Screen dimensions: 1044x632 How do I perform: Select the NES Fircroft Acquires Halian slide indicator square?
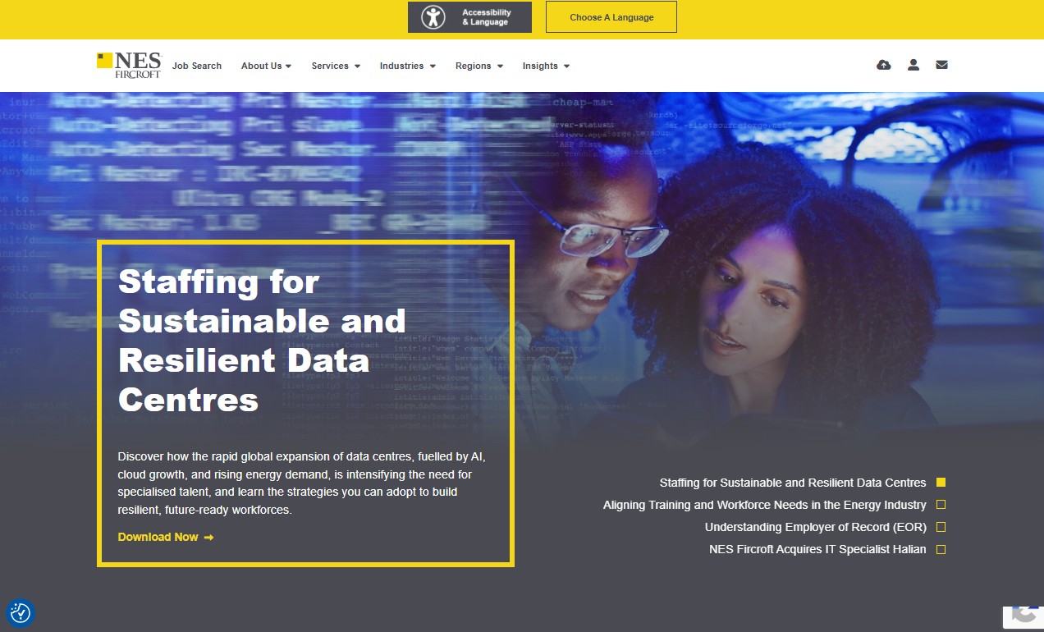click(x=941, y=549)
